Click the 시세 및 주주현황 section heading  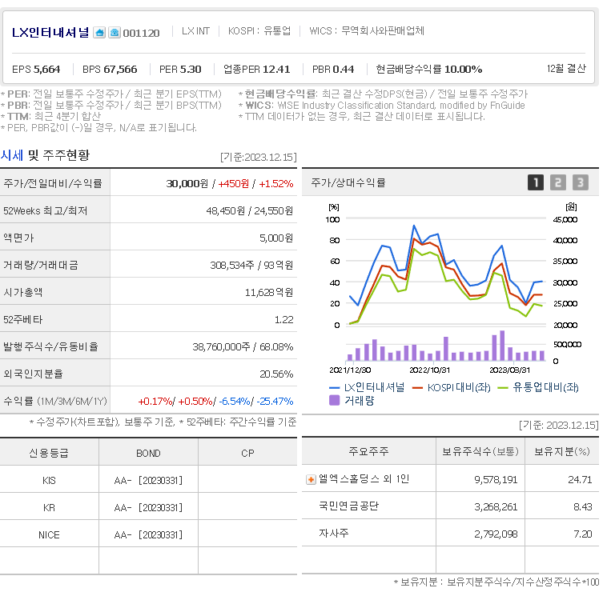(45, 155)
